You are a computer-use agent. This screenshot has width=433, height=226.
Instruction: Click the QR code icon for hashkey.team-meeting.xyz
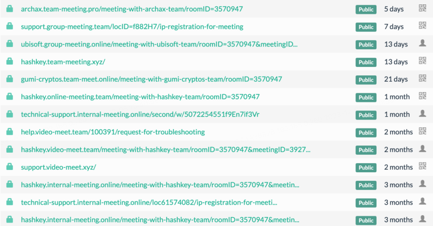(x=422, y=61)
